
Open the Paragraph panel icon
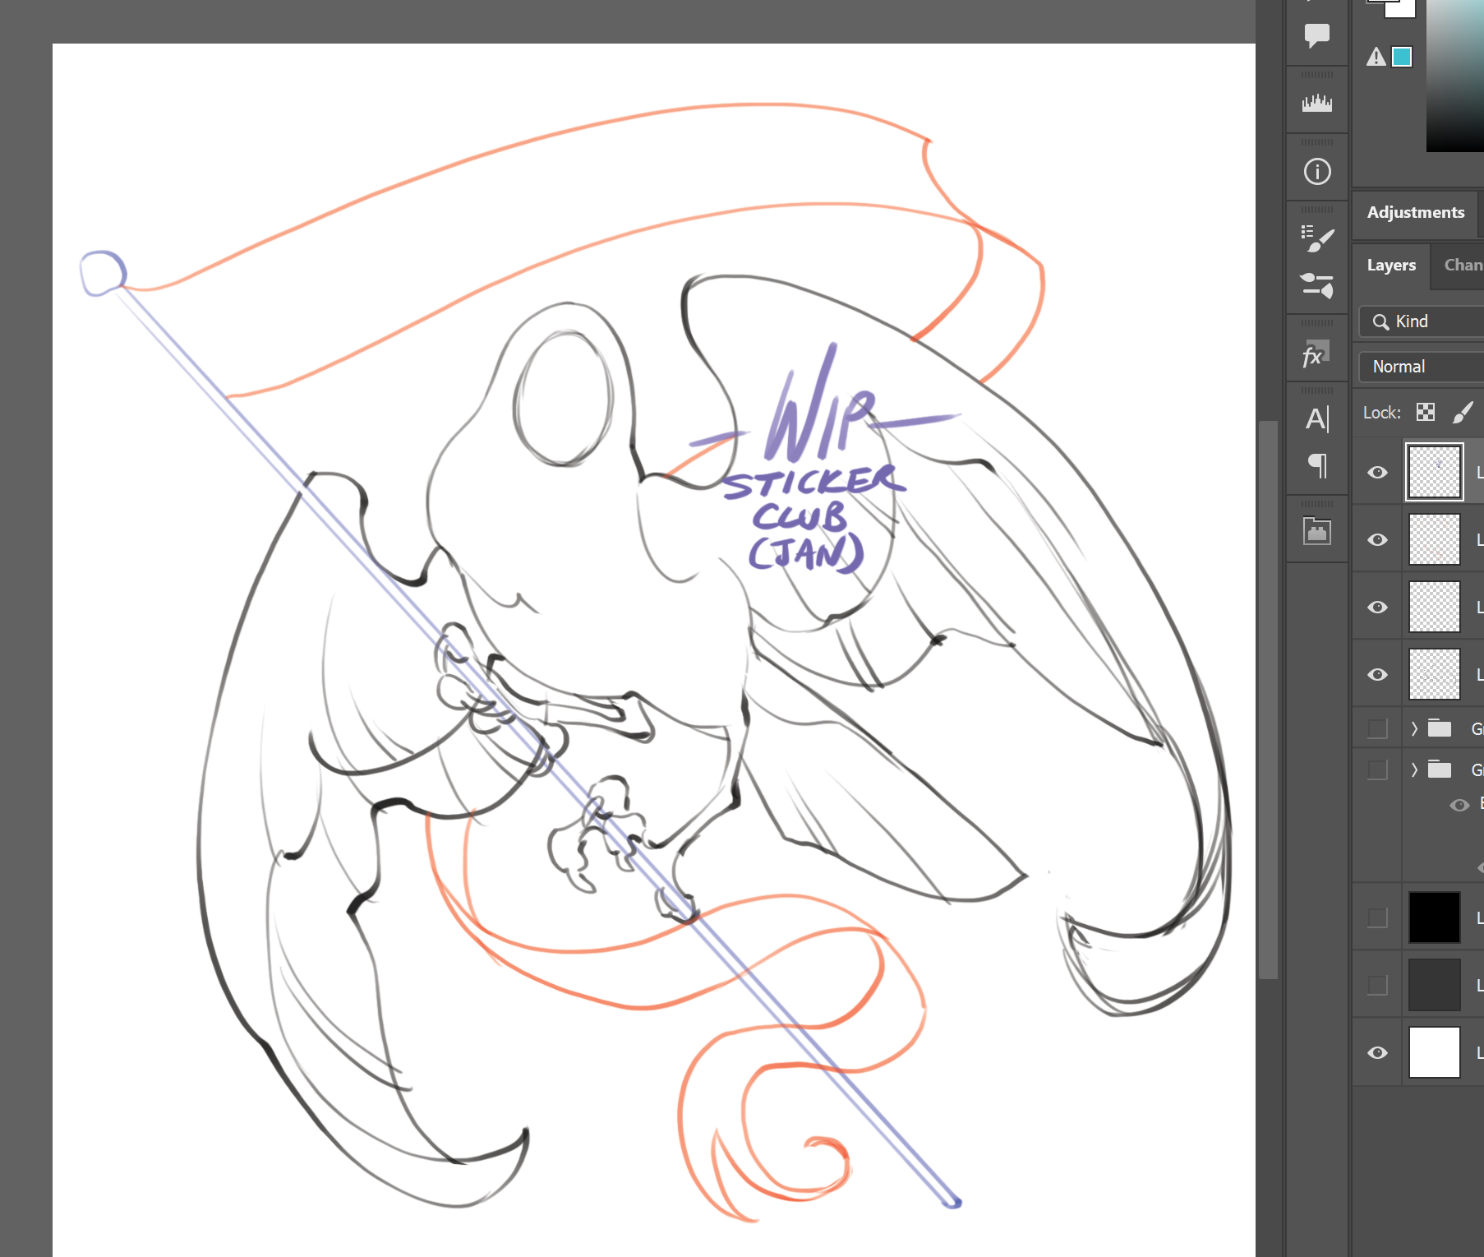pyautogui.click(x=1317, y=465)
